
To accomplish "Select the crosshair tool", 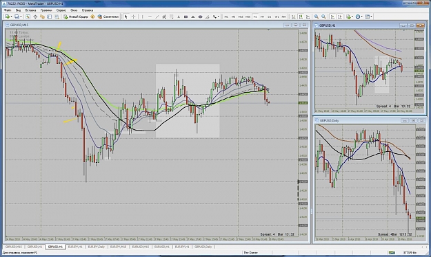I will pos(133,16).
